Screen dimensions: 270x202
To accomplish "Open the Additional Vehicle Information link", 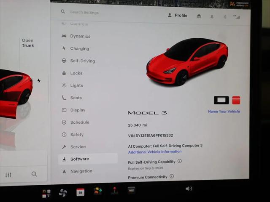I will point(155,152).
